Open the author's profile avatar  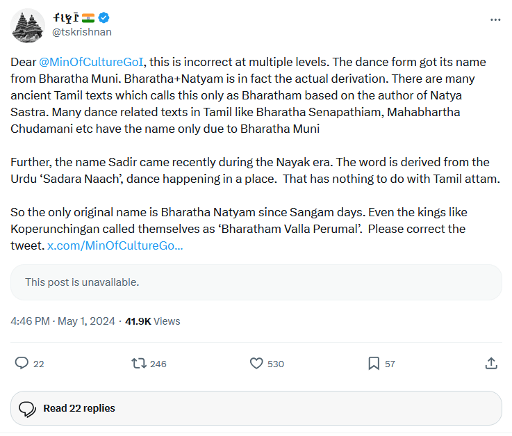tap(27, 25)
